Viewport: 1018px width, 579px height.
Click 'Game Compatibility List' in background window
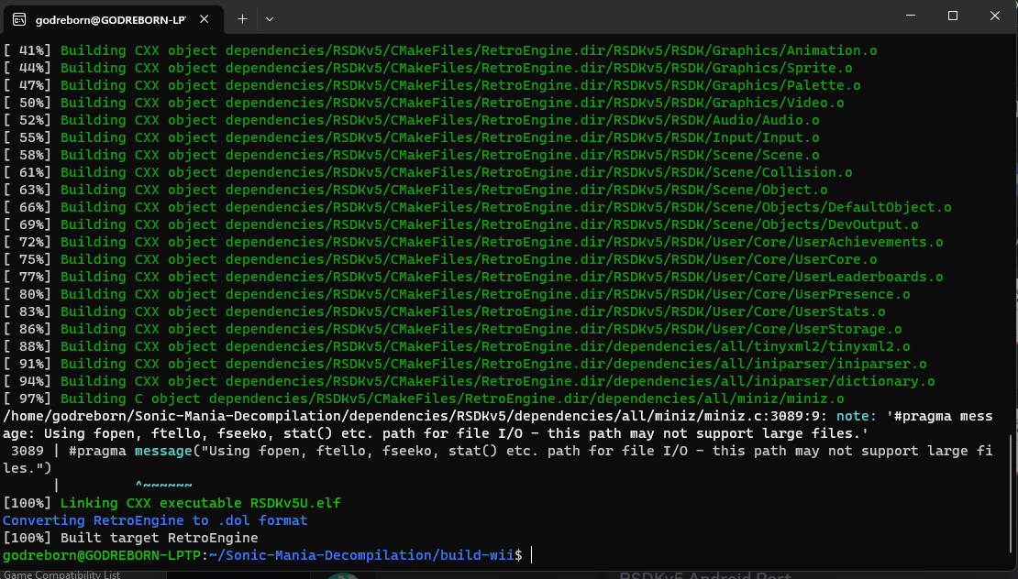point(61,574)
